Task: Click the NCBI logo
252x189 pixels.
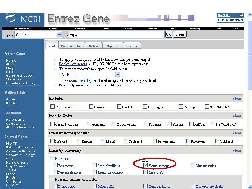Action: click(x=22, y=19)
